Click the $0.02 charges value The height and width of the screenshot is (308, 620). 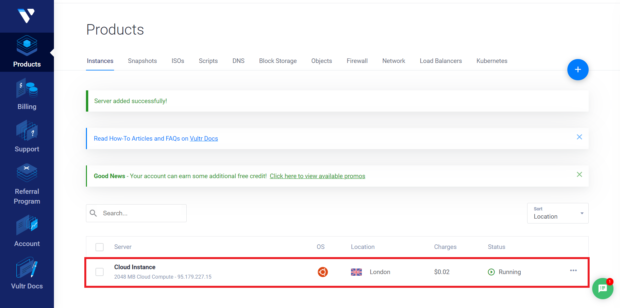442,272
